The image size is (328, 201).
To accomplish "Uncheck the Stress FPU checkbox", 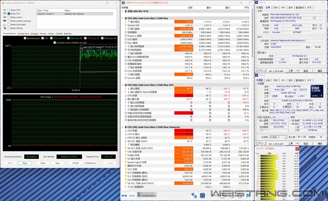I will pyautogui.click(x=9, y=14).
